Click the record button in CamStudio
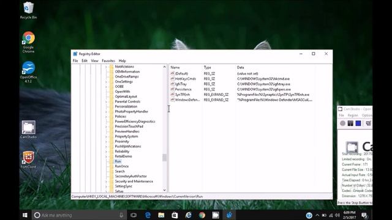This screenshot has width=392, height=220. [x=343, y=123]
